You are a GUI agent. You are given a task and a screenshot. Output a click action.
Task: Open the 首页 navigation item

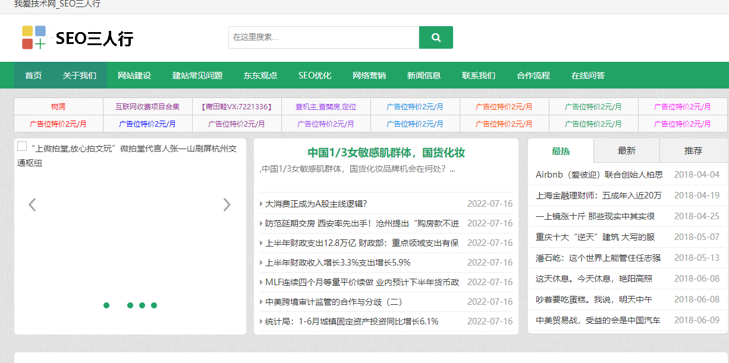(x=33, y=75)
